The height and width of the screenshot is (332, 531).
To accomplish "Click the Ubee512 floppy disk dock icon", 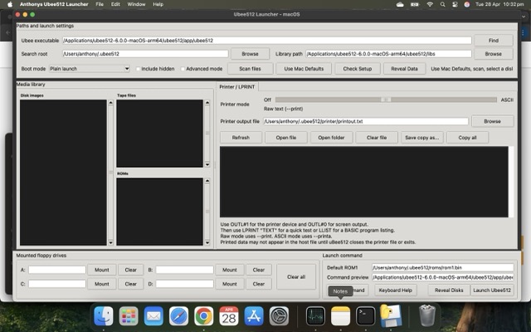I will click(x=391, y=316).
